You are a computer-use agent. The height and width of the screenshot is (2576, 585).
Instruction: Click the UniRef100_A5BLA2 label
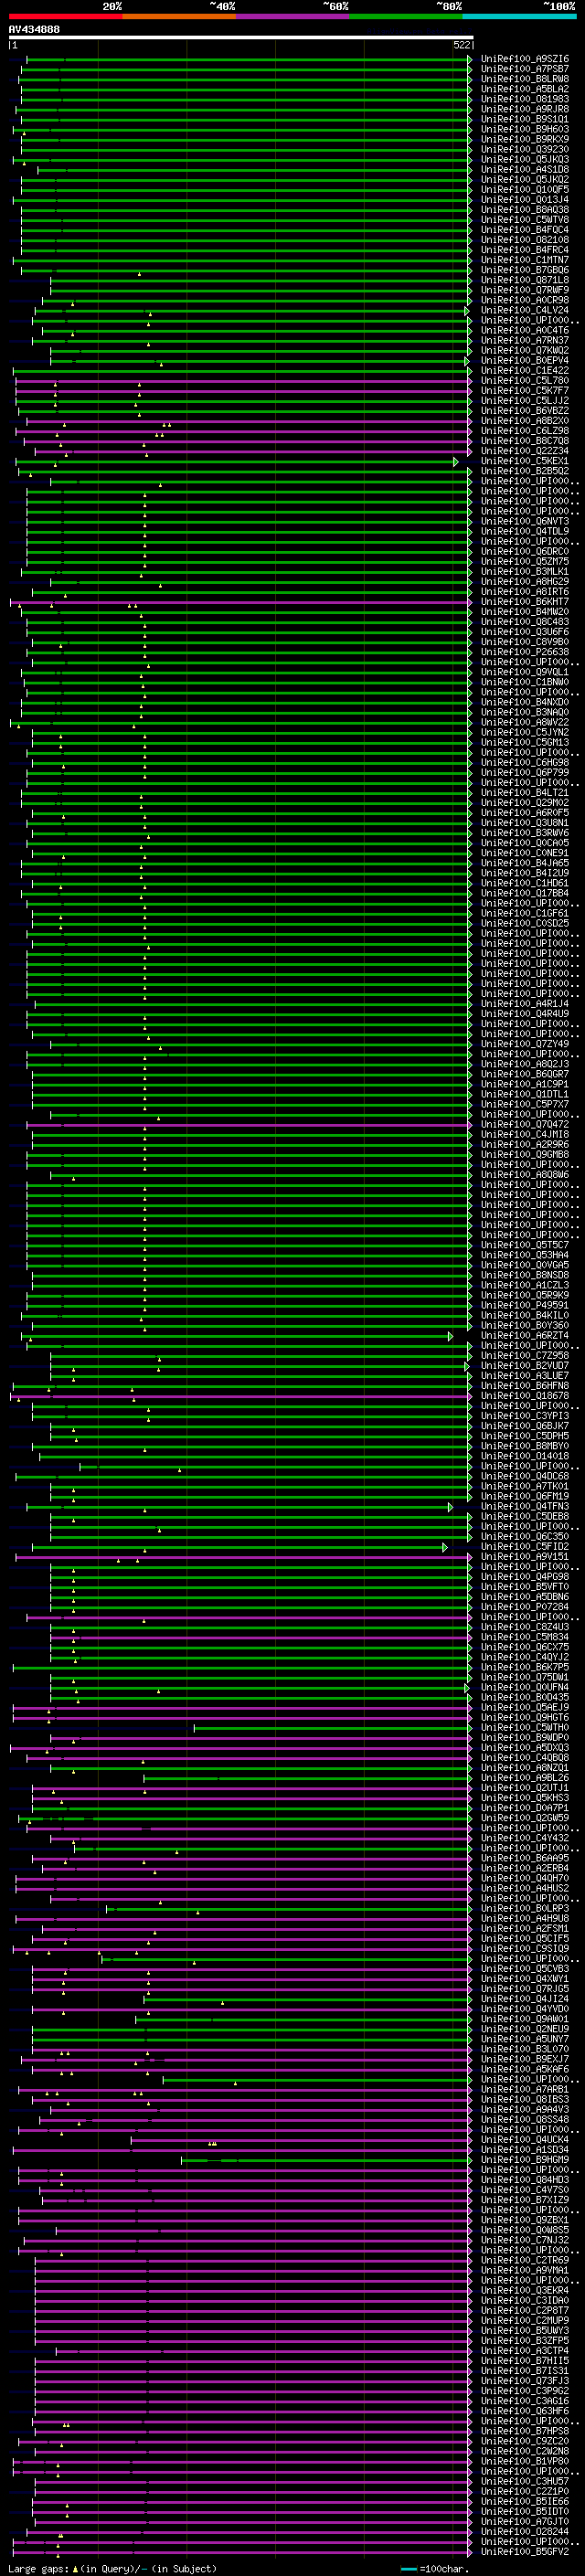tap(524, 89)
